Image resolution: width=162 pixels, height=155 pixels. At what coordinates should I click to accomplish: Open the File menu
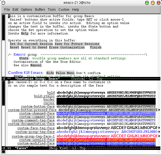coord(7,10)
